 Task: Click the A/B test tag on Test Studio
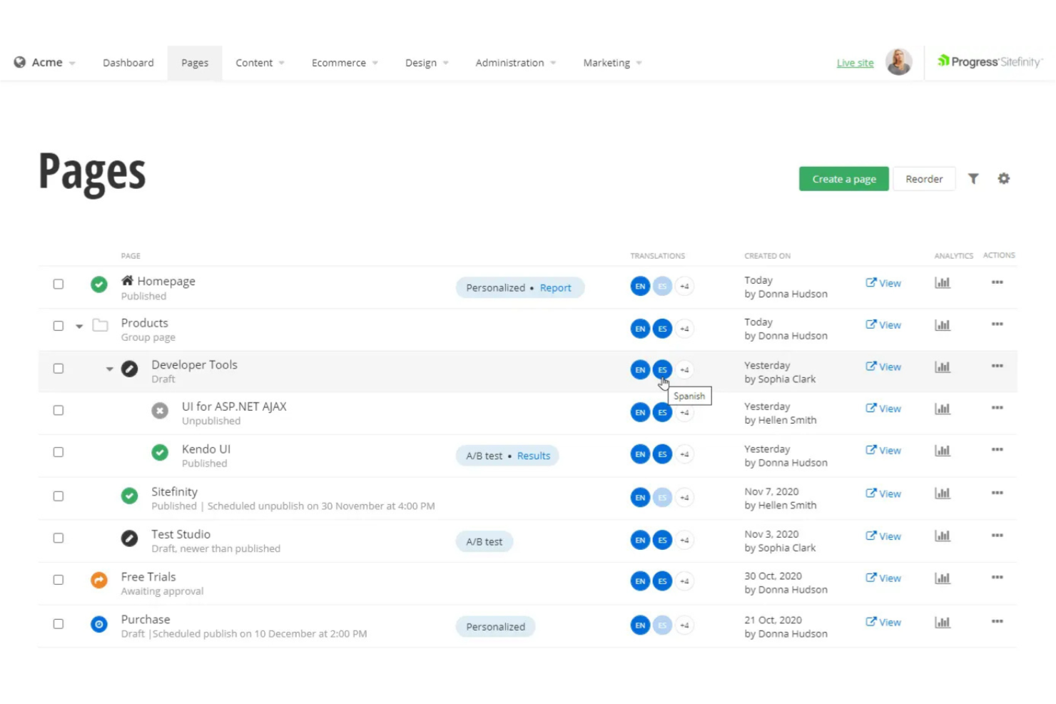point(484,542)
